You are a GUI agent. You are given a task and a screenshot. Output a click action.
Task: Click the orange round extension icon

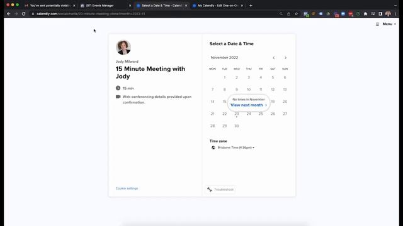pyautogui.click(x=314, y=14)
